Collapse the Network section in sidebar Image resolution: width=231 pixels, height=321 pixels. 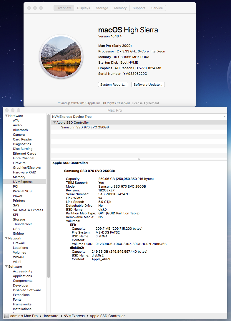pos(6,238)
